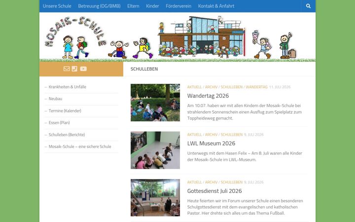Click excerpt 'Heute feierten wir im Forum'

point(245,207)
